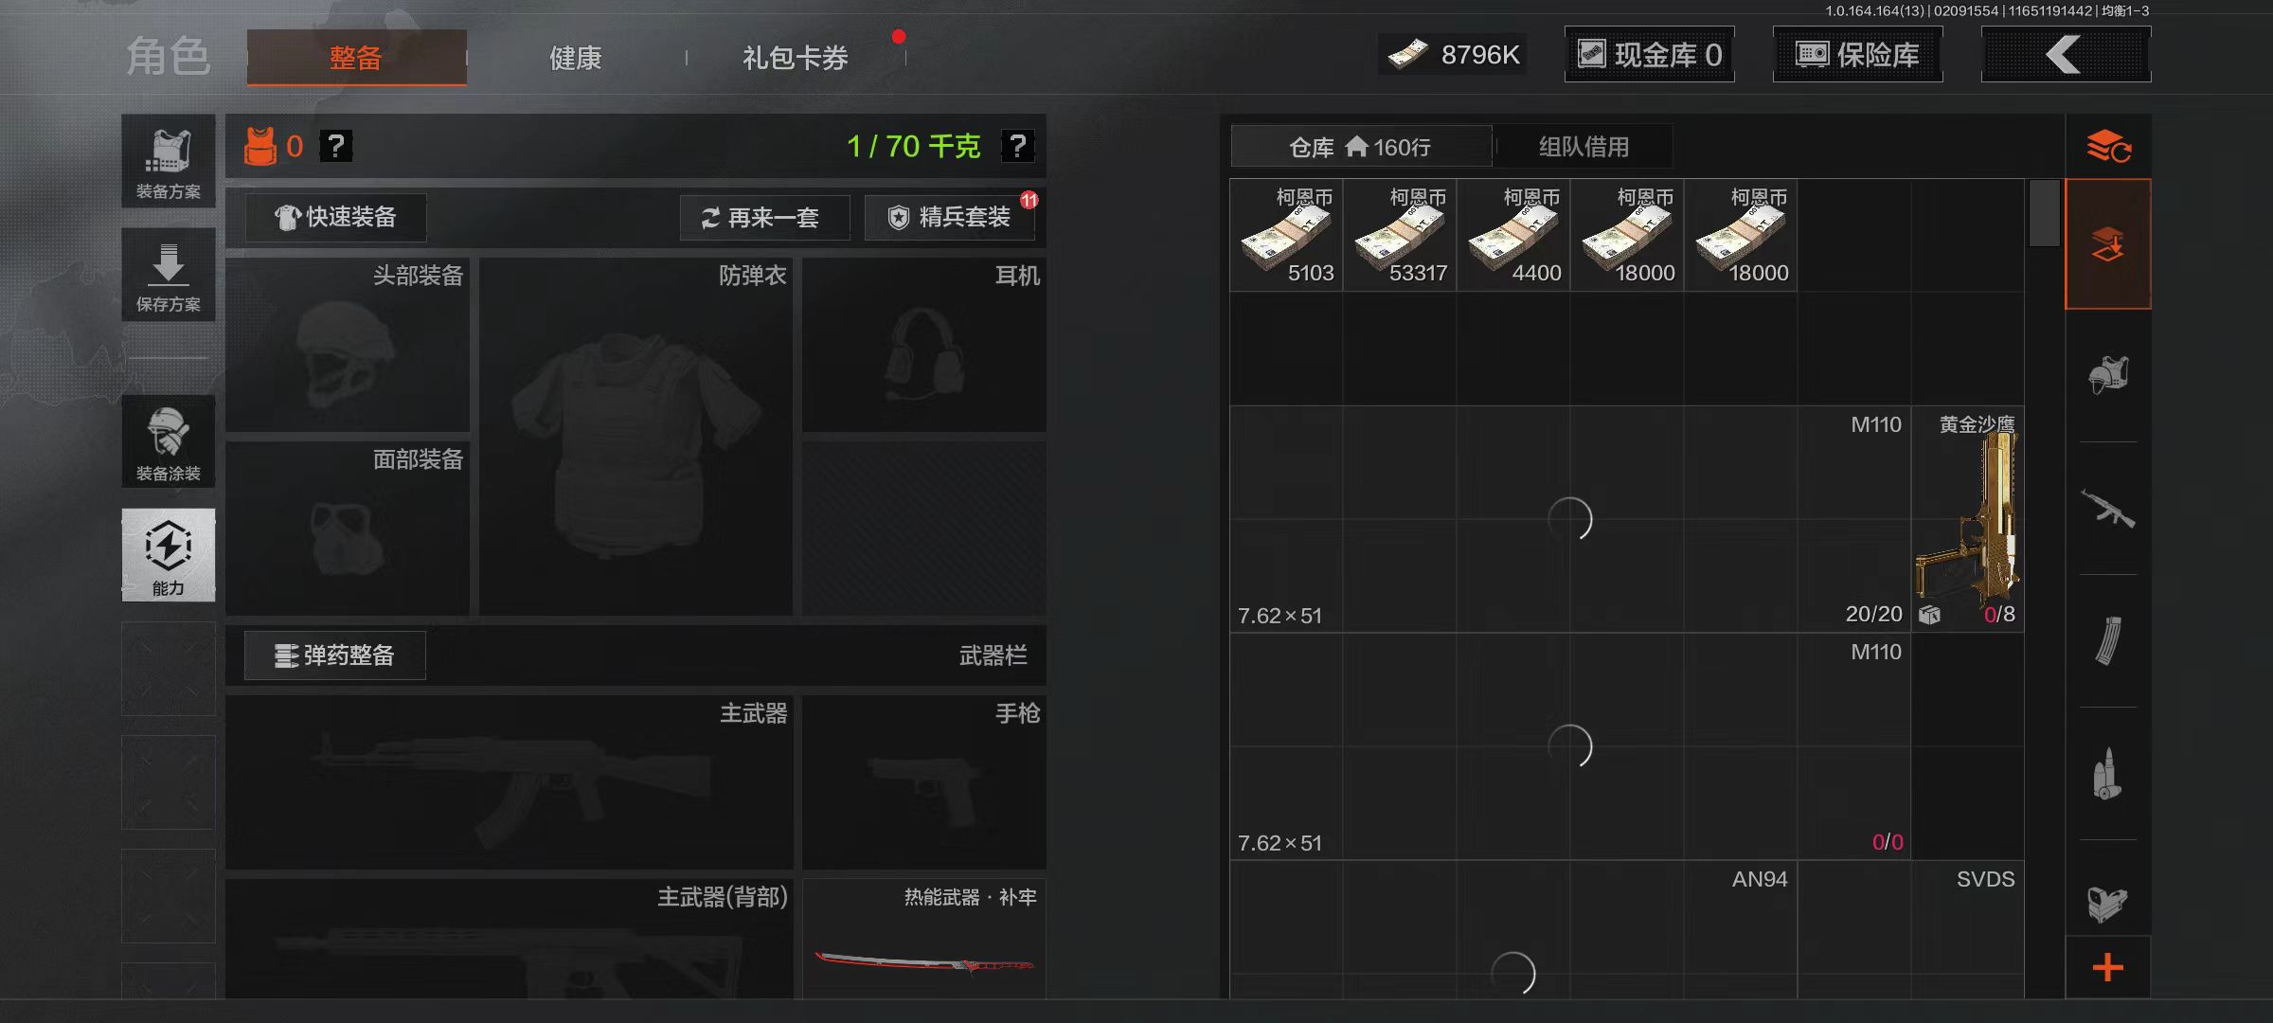The height and width of the screenshot is (1023, 2273).
Task: Filter warehouse by rifle weapon icon
Action: click(x=2108, y=508)
